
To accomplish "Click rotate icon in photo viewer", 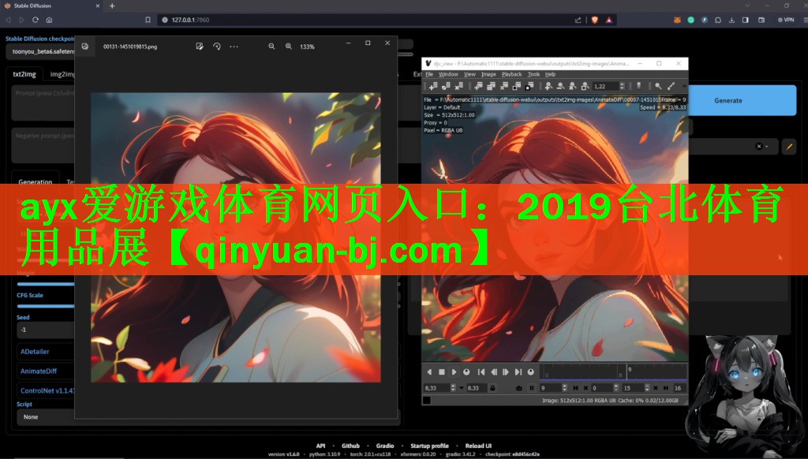I will point(216,47).
